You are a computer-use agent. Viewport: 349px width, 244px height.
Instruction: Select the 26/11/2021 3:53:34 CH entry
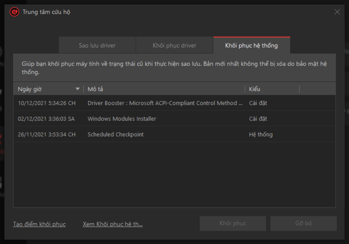coord(174,134)
